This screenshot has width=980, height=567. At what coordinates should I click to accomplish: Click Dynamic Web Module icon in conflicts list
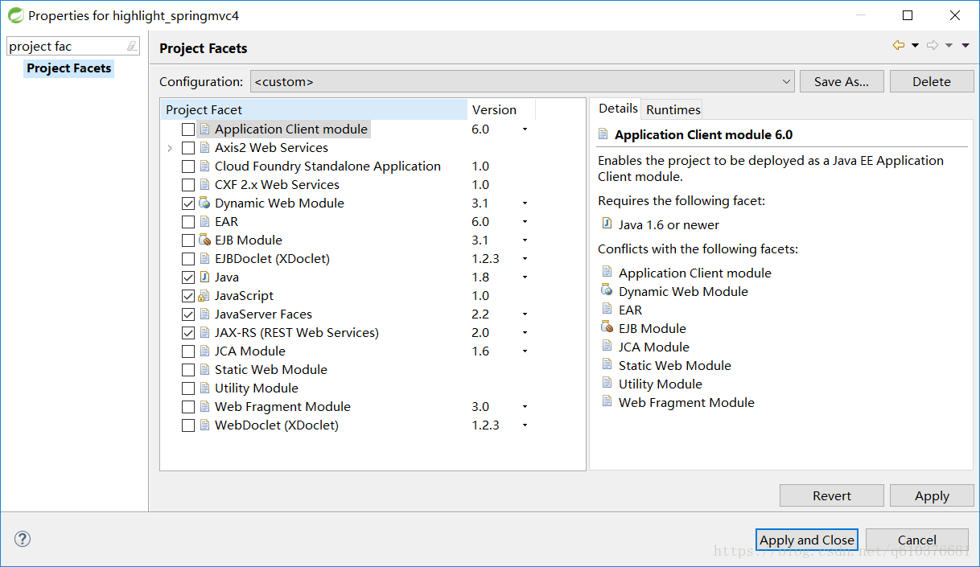(x=607, y=290)
